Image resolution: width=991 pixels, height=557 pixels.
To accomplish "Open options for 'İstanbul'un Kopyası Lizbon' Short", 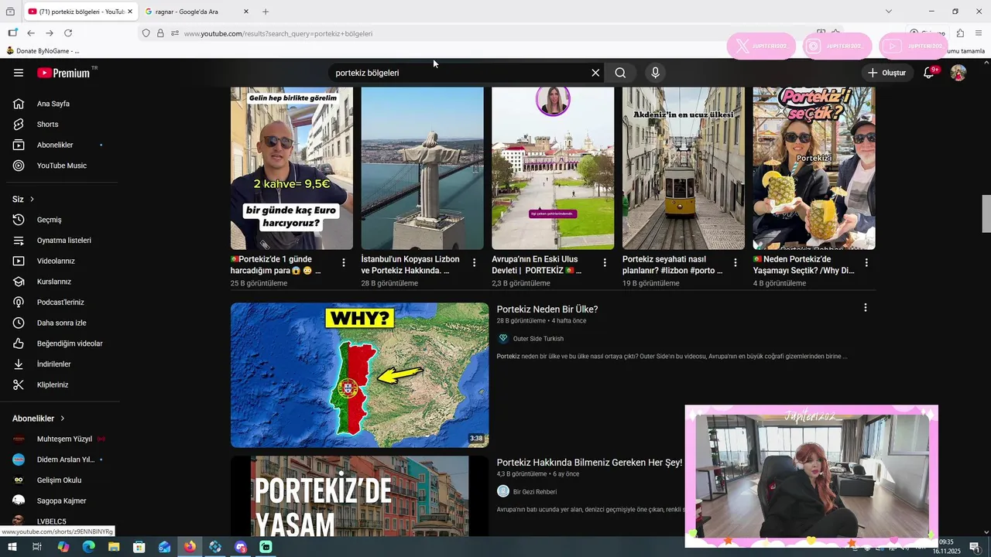I will (x=475, y=263).
